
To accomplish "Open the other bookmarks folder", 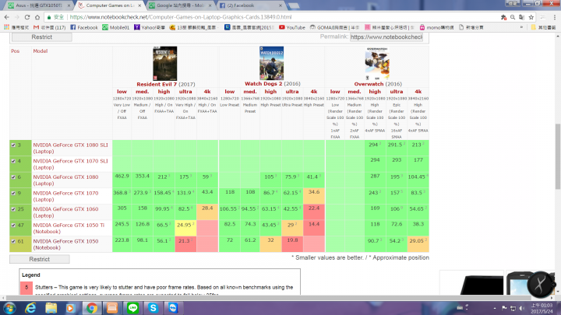I will (543, 27).
